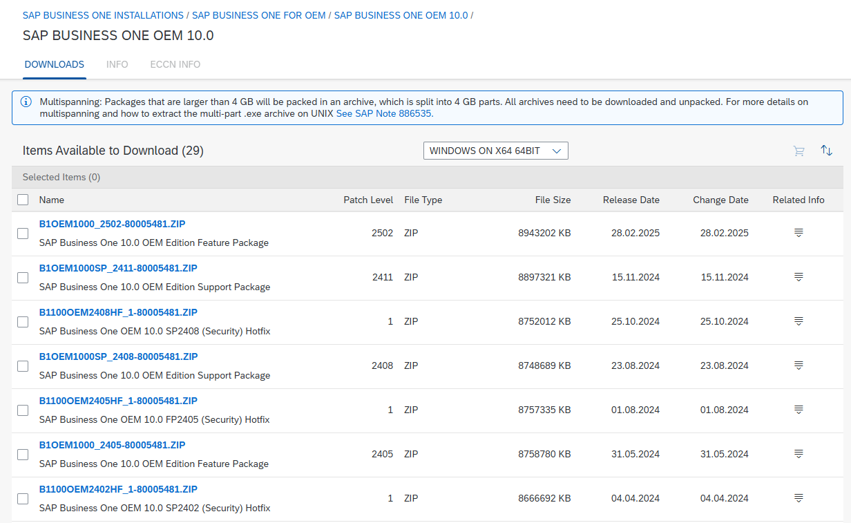The width and height of the screenshot is (851, 523).
Task: Go to SAP BUSINESS ONE FOR OEM breadcrumb
Action: (259, 15)
